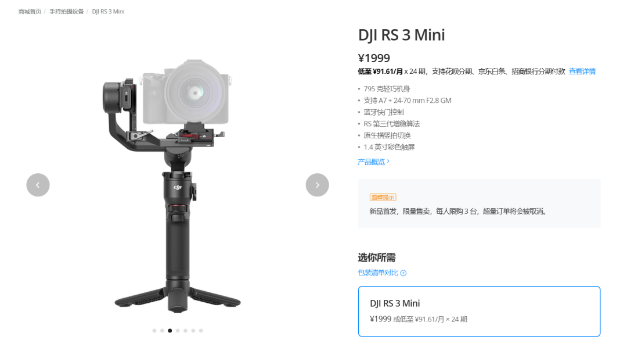Go to 商城首页 breadcrumb
Screen dimensions: 627x340
point(30,12)
